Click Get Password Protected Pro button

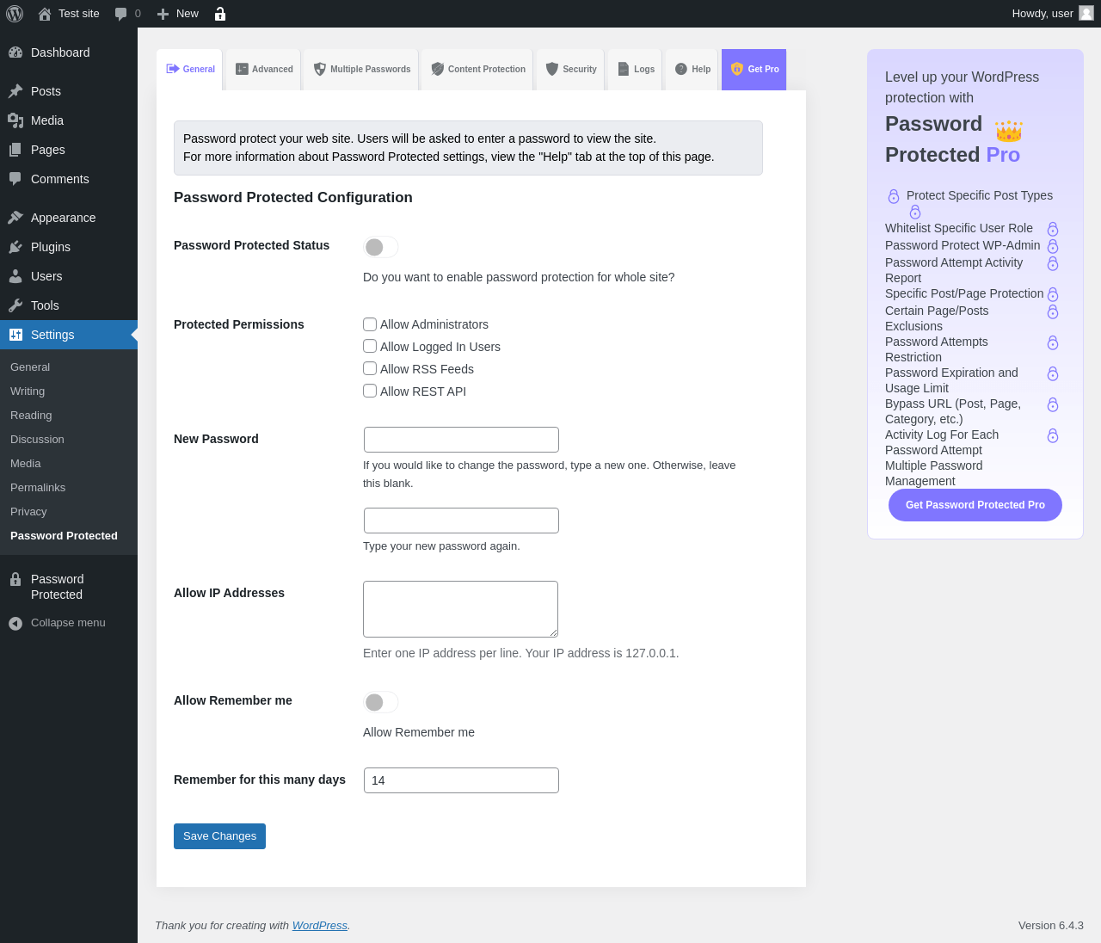coord(975,505)
